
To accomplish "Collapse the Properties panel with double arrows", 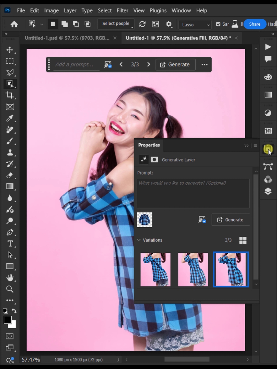I will coord(246,146).
